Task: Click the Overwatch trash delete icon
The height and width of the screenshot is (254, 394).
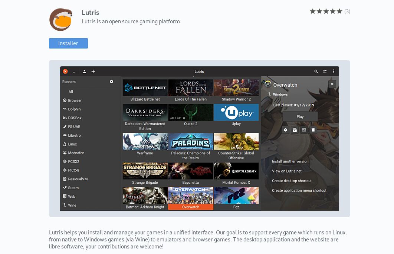Action: 313,130
